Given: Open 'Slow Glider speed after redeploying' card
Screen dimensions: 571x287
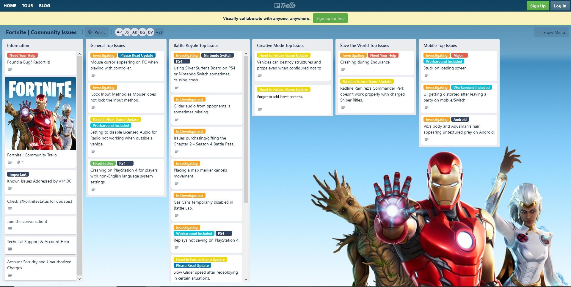Looking at the screenshot, I should [207, 269].
